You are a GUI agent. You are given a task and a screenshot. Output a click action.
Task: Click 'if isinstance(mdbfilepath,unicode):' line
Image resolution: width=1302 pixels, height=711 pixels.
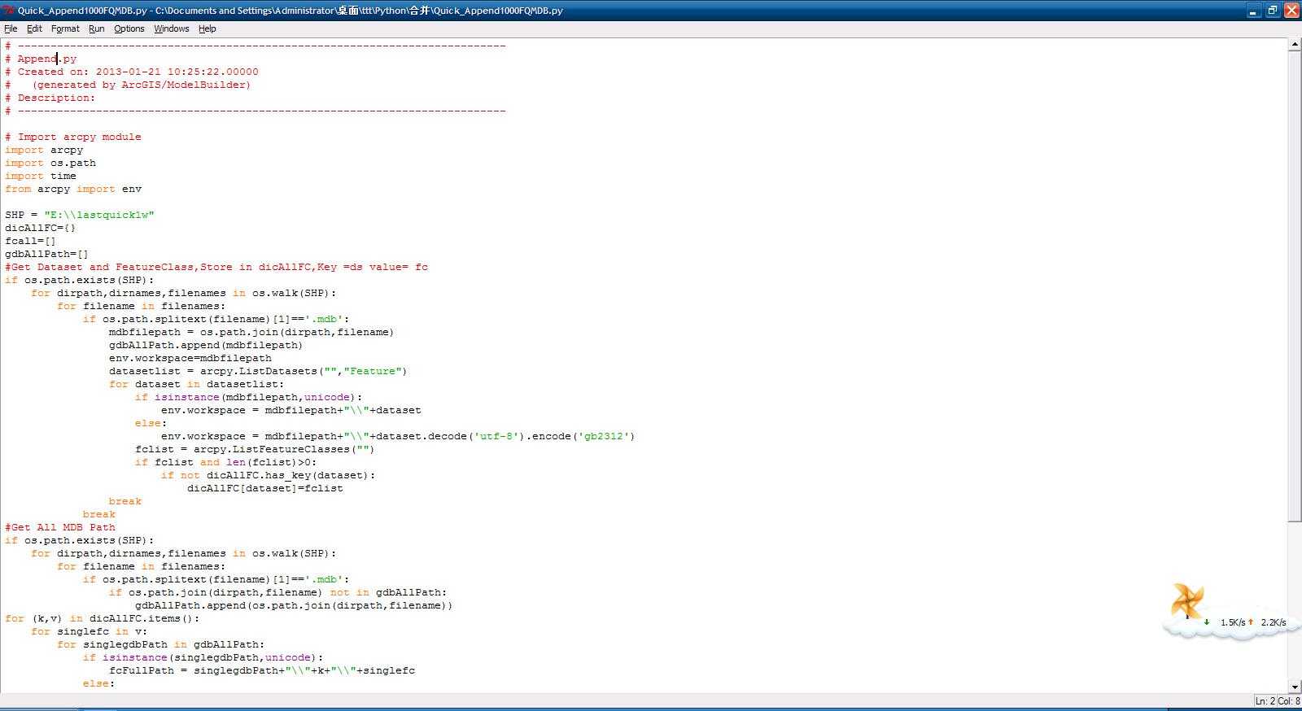[248, 397]
